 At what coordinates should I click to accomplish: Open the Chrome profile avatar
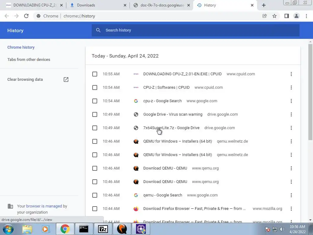pos(296,16)
